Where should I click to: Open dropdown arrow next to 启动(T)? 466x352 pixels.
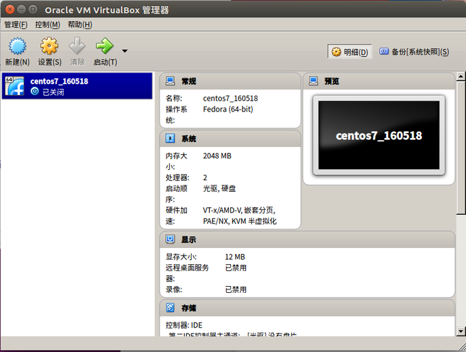click(125, 51)
